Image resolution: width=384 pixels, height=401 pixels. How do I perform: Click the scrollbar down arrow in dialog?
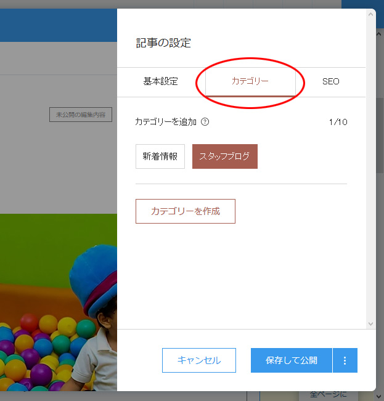370,323
